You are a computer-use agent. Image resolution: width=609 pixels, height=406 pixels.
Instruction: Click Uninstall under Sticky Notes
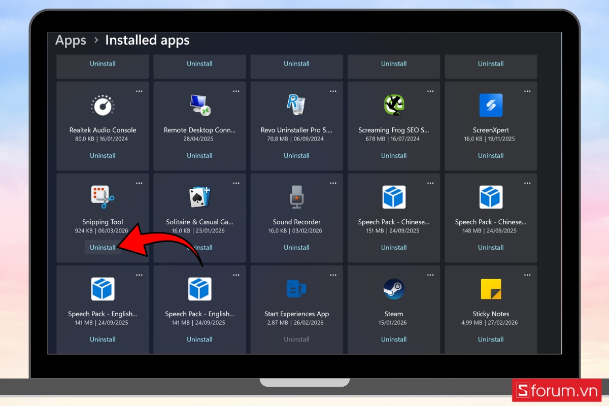(491, 339)
